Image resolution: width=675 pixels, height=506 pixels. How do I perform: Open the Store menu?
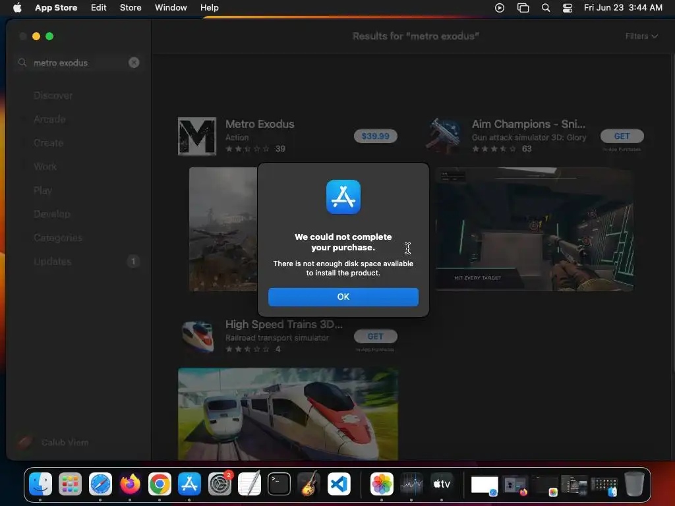[131, 7]
